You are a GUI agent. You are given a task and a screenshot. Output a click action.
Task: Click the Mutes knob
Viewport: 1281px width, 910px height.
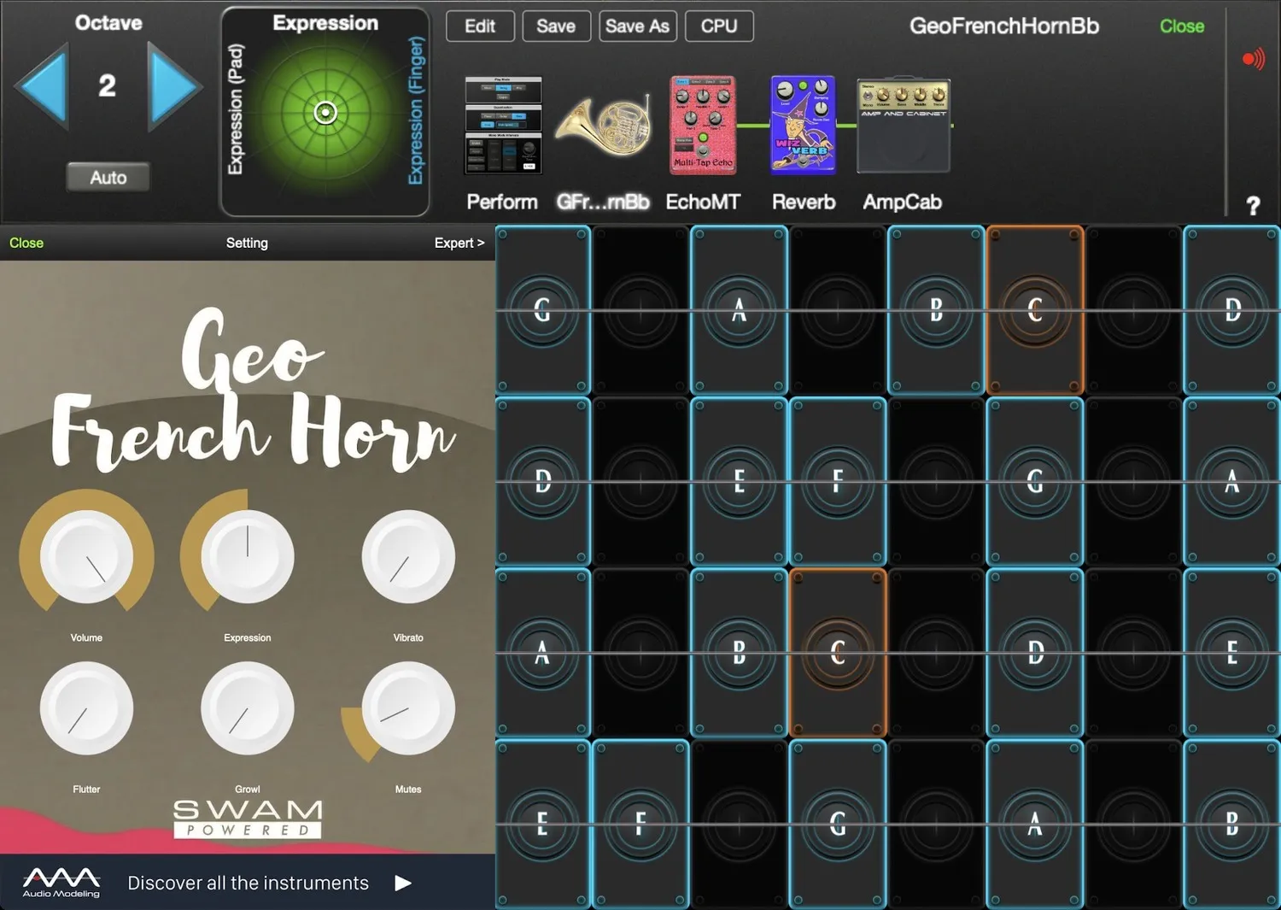click(x=408, y=708)
